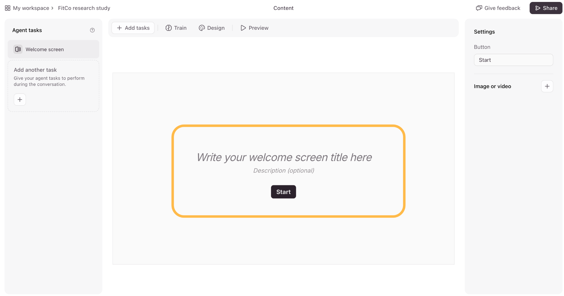Open the My workspace grid icon
Screen dimensions: 564x296
[8, 8]
